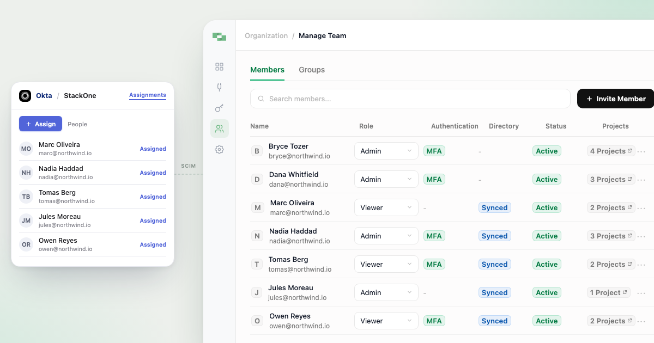Click Assigned status for Nadia Haddad in Okta
Screen dimensions: 654x343
tap(153, 173)
